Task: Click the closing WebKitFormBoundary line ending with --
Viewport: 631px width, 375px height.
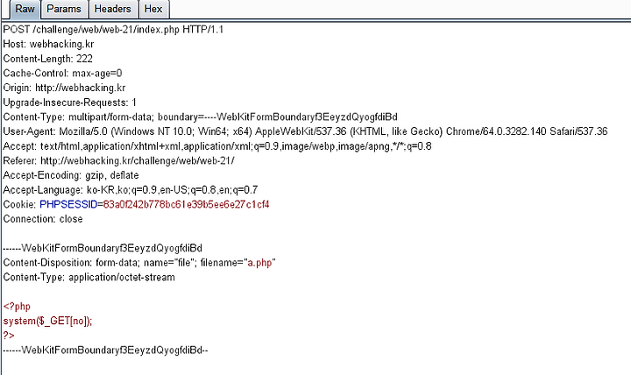Action: tap(105, 350)
